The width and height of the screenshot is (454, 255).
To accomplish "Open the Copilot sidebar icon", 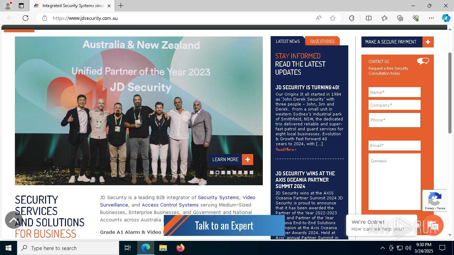I will pos(446,18).
